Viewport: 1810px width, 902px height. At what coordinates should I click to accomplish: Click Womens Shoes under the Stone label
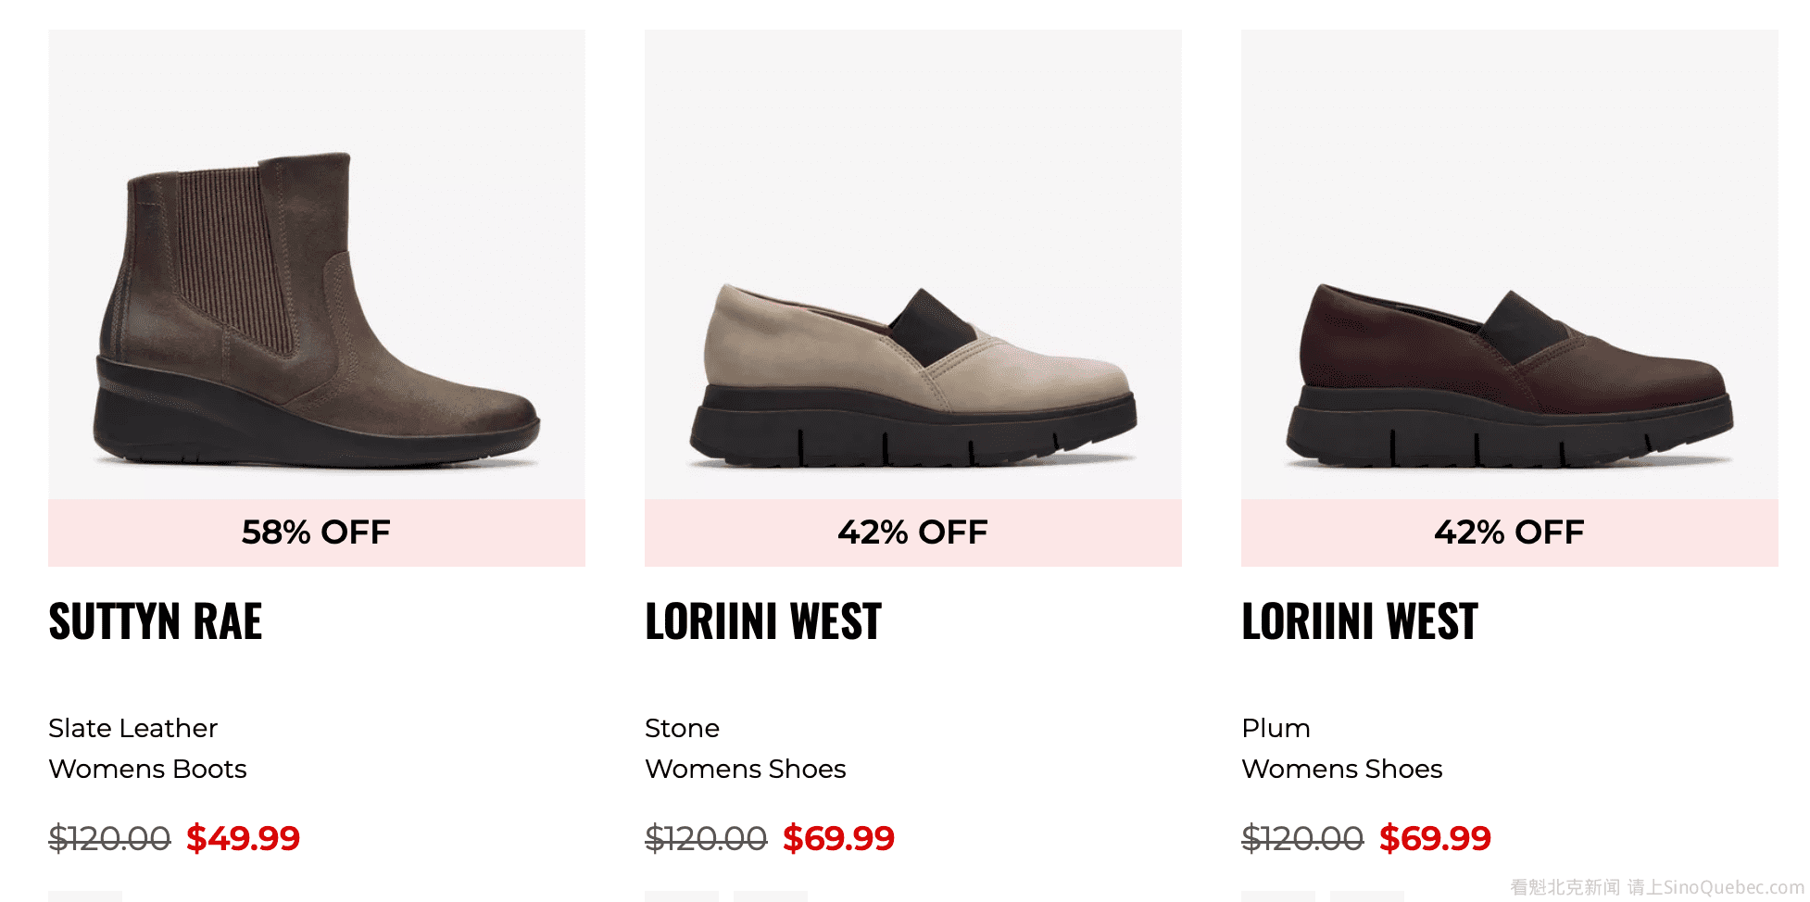pyautogui.click(x=745, y=769)
